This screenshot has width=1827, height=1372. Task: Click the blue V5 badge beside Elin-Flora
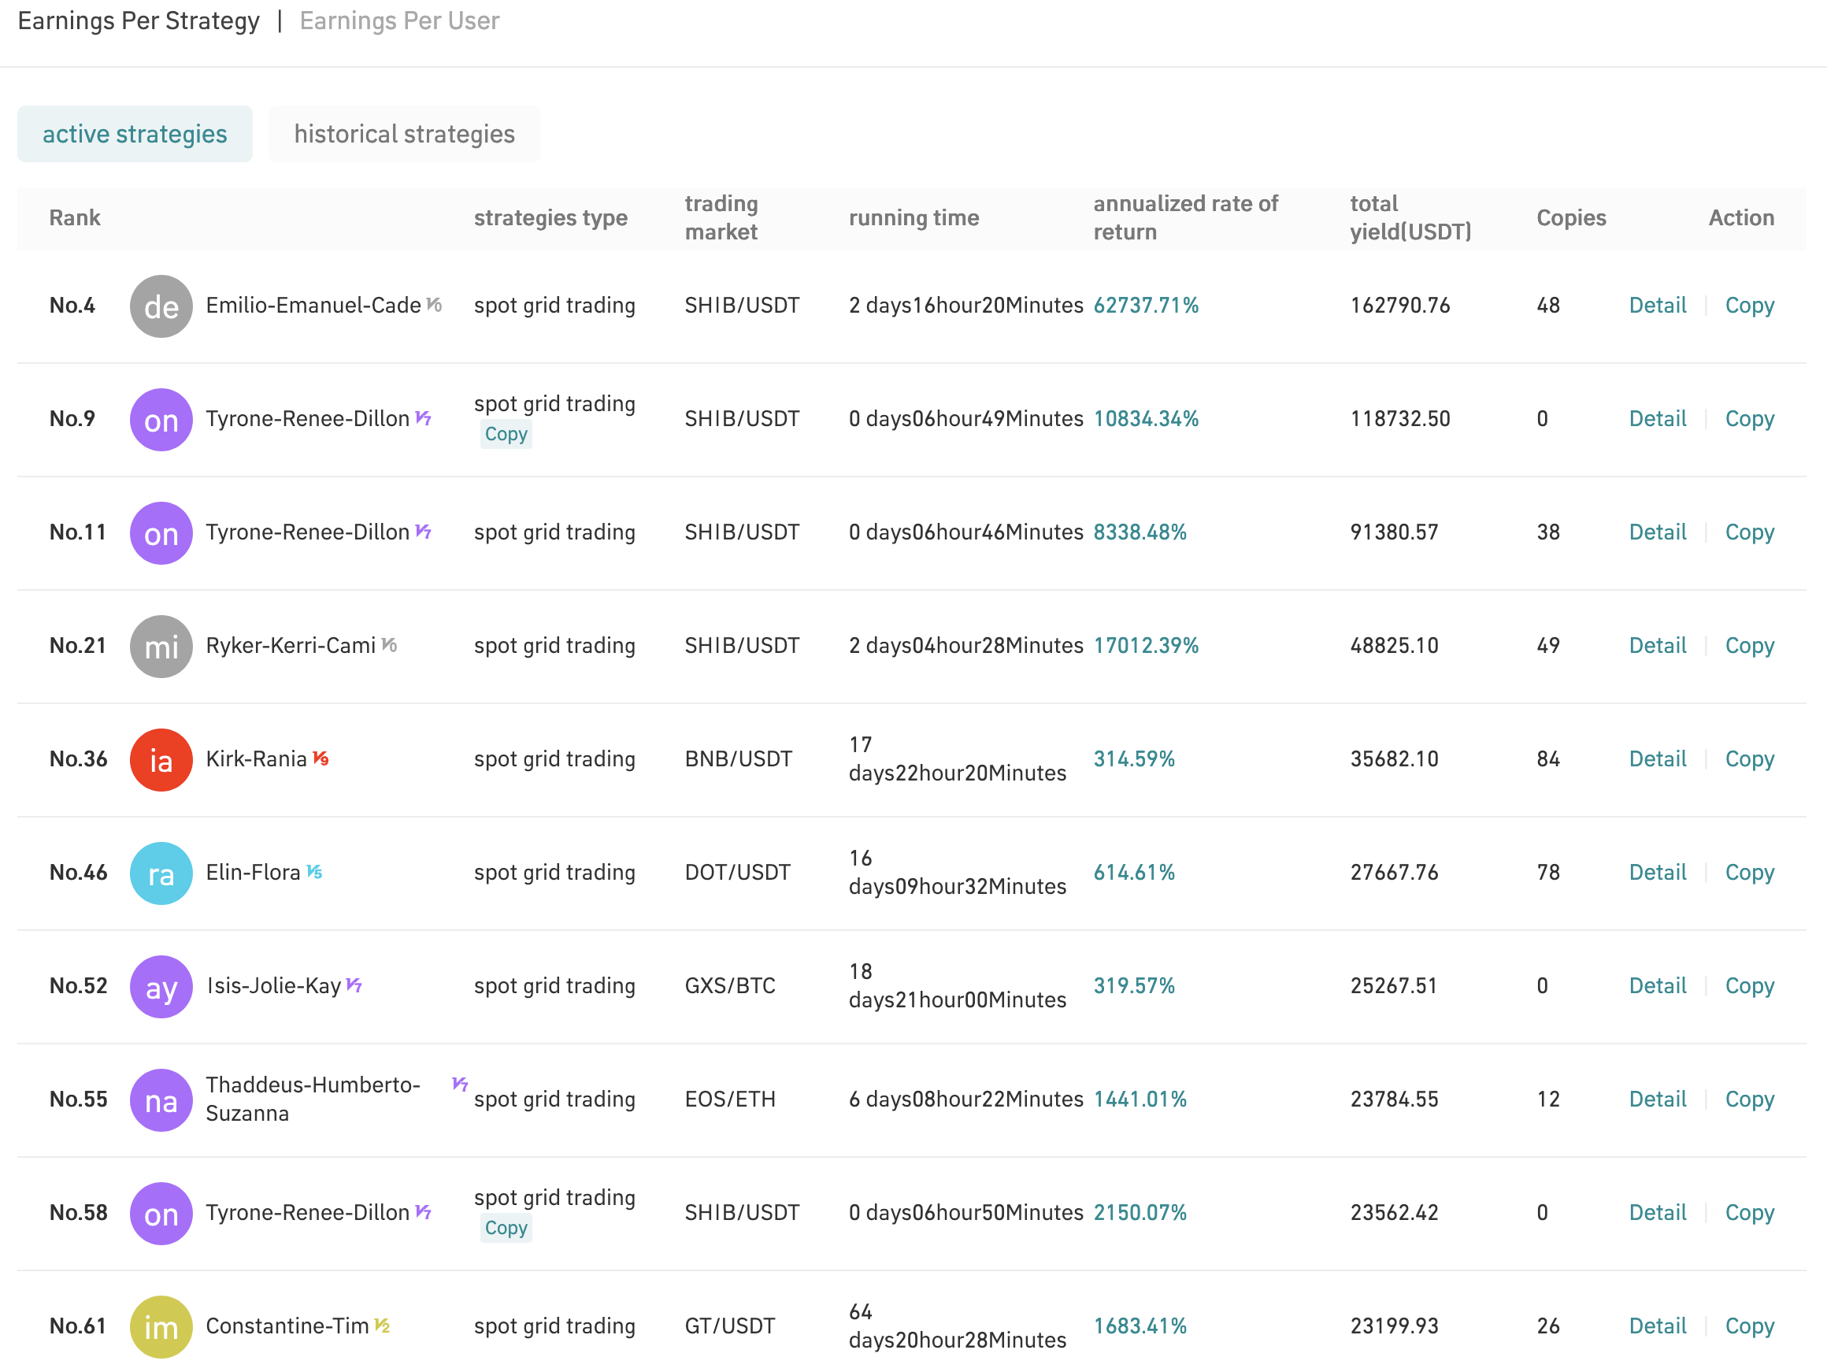[x=314, y=870]
